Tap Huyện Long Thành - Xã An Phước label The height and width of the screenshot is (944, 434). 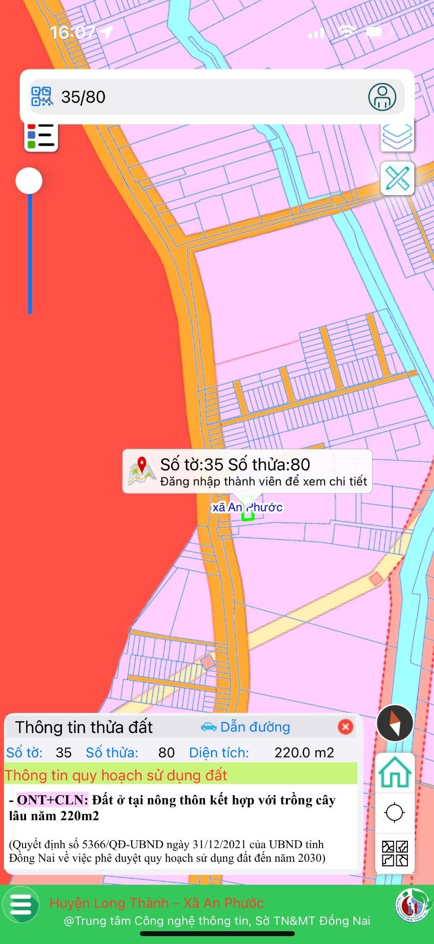pyautogui.click(x=156, y=903)
